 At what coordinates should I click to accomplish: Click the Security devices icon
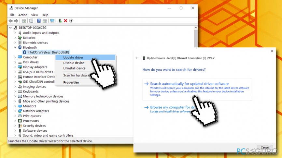pos(20,126)
